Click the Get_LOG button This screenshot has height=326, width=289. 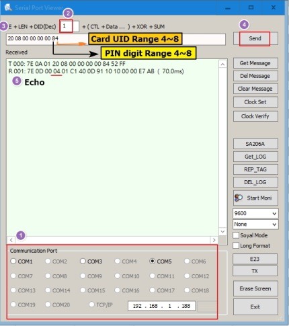tap(255, 157)
